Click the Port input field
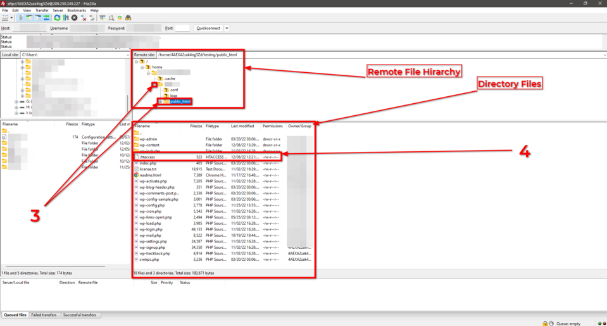 (x=182, y=28)
